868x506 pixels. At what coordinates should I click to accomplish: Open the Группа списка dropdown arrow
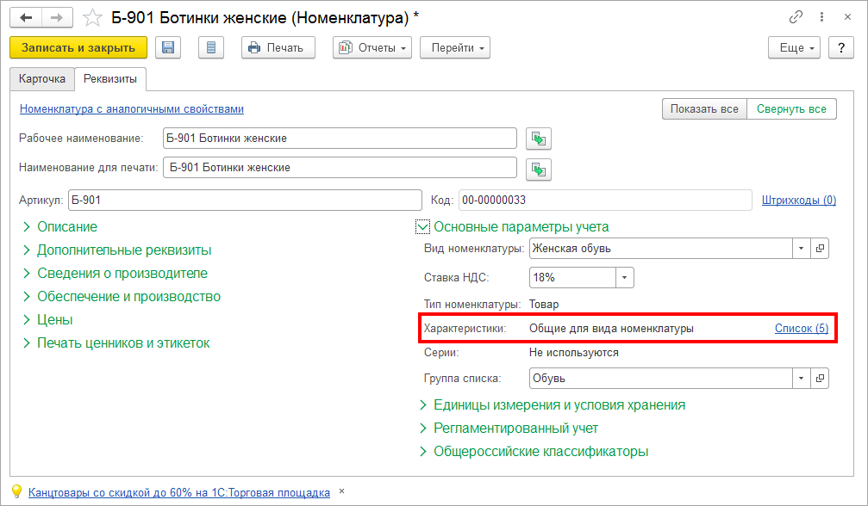pos(802,378)
